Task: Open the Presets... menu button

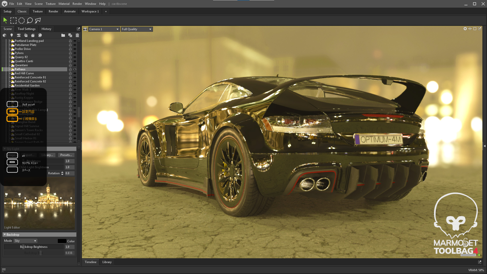Action: [x=66, y=155]
